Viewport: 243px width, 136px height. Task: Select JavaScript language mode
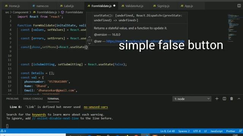point(216,131)
